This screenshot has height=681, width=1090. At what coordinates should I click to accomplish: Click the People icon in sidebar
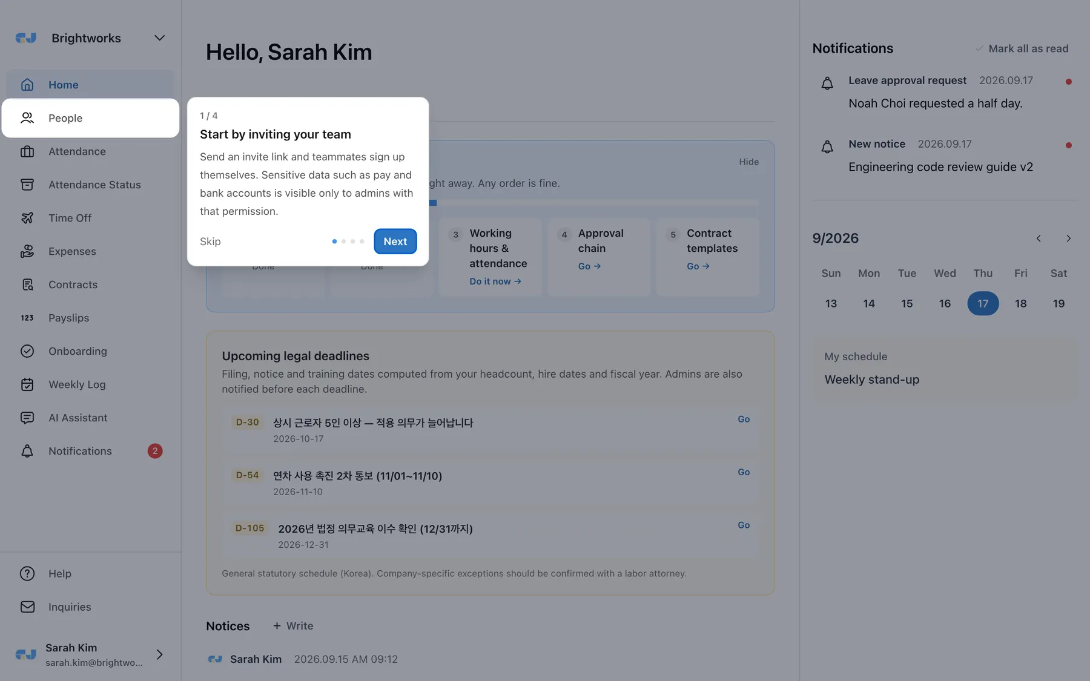(27, 118)
